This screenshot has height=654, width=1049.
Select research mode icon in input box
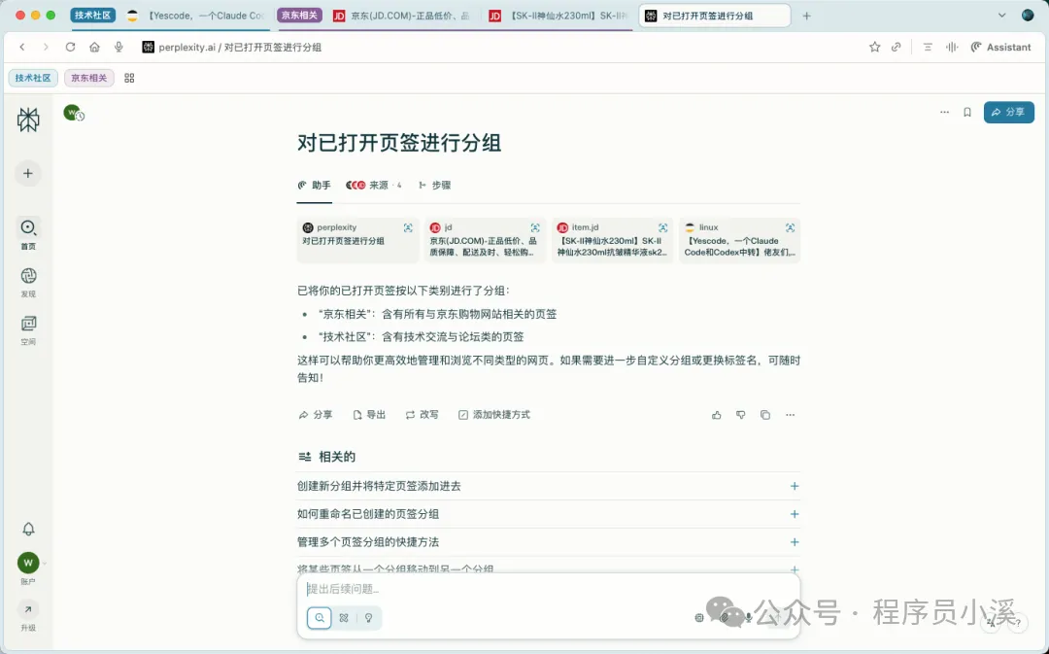[344, 618]
